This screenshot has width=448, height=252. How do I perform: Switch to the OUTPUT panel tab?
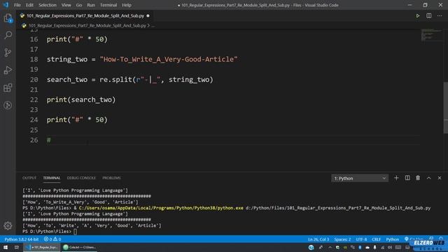(29, 178)
